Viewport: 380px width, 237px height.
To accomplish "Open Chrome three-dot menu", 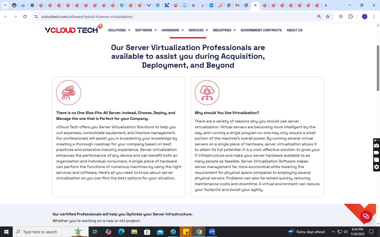I will 374,17.
